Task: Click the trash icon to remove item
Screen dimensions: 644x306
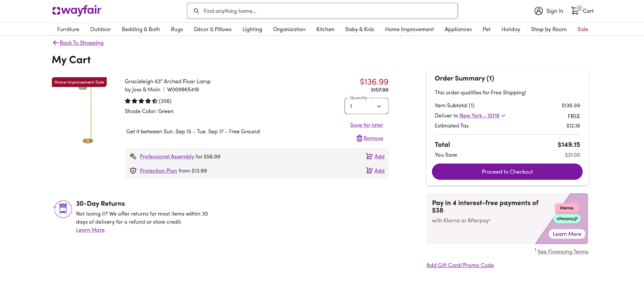Action: pos(359,138)
